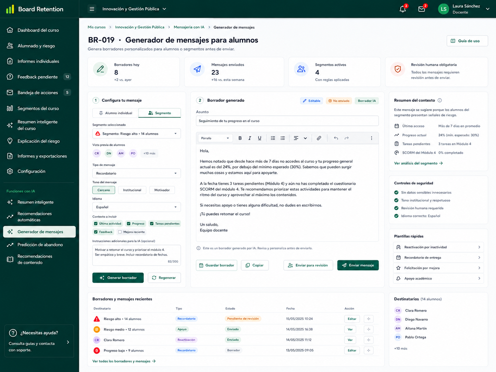Open editor more options (three dots)
Image resolution: width=496 pixels, height=372 pixels.
tap(372, 138)
